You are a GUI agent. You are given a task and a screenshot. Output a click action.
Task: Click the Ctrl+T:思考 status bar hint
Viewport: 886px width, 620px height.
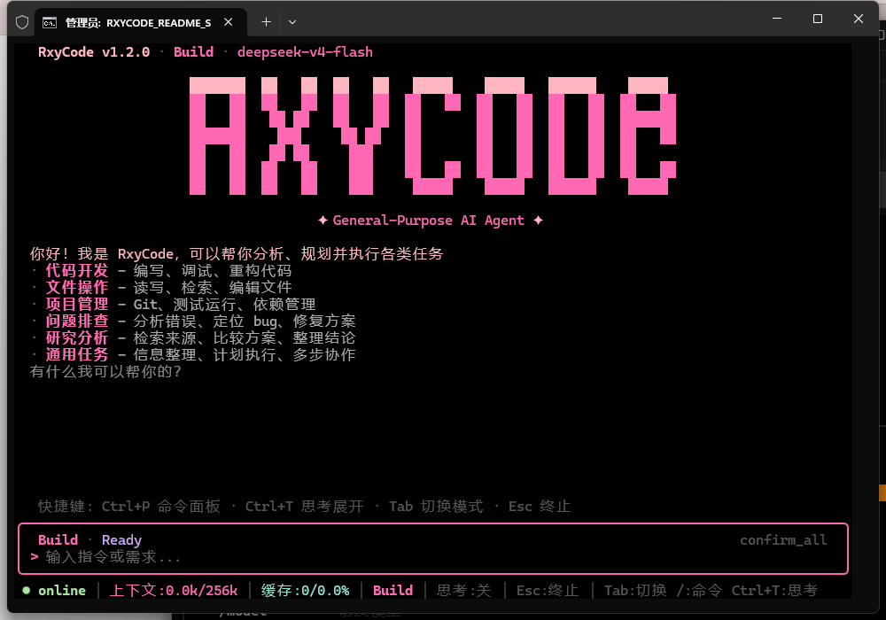click(x=774, y=591)
